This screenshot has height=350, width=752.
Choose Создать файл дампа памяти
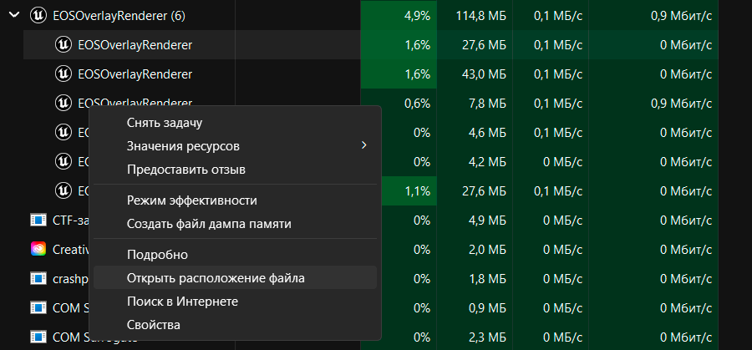[209, 224]
